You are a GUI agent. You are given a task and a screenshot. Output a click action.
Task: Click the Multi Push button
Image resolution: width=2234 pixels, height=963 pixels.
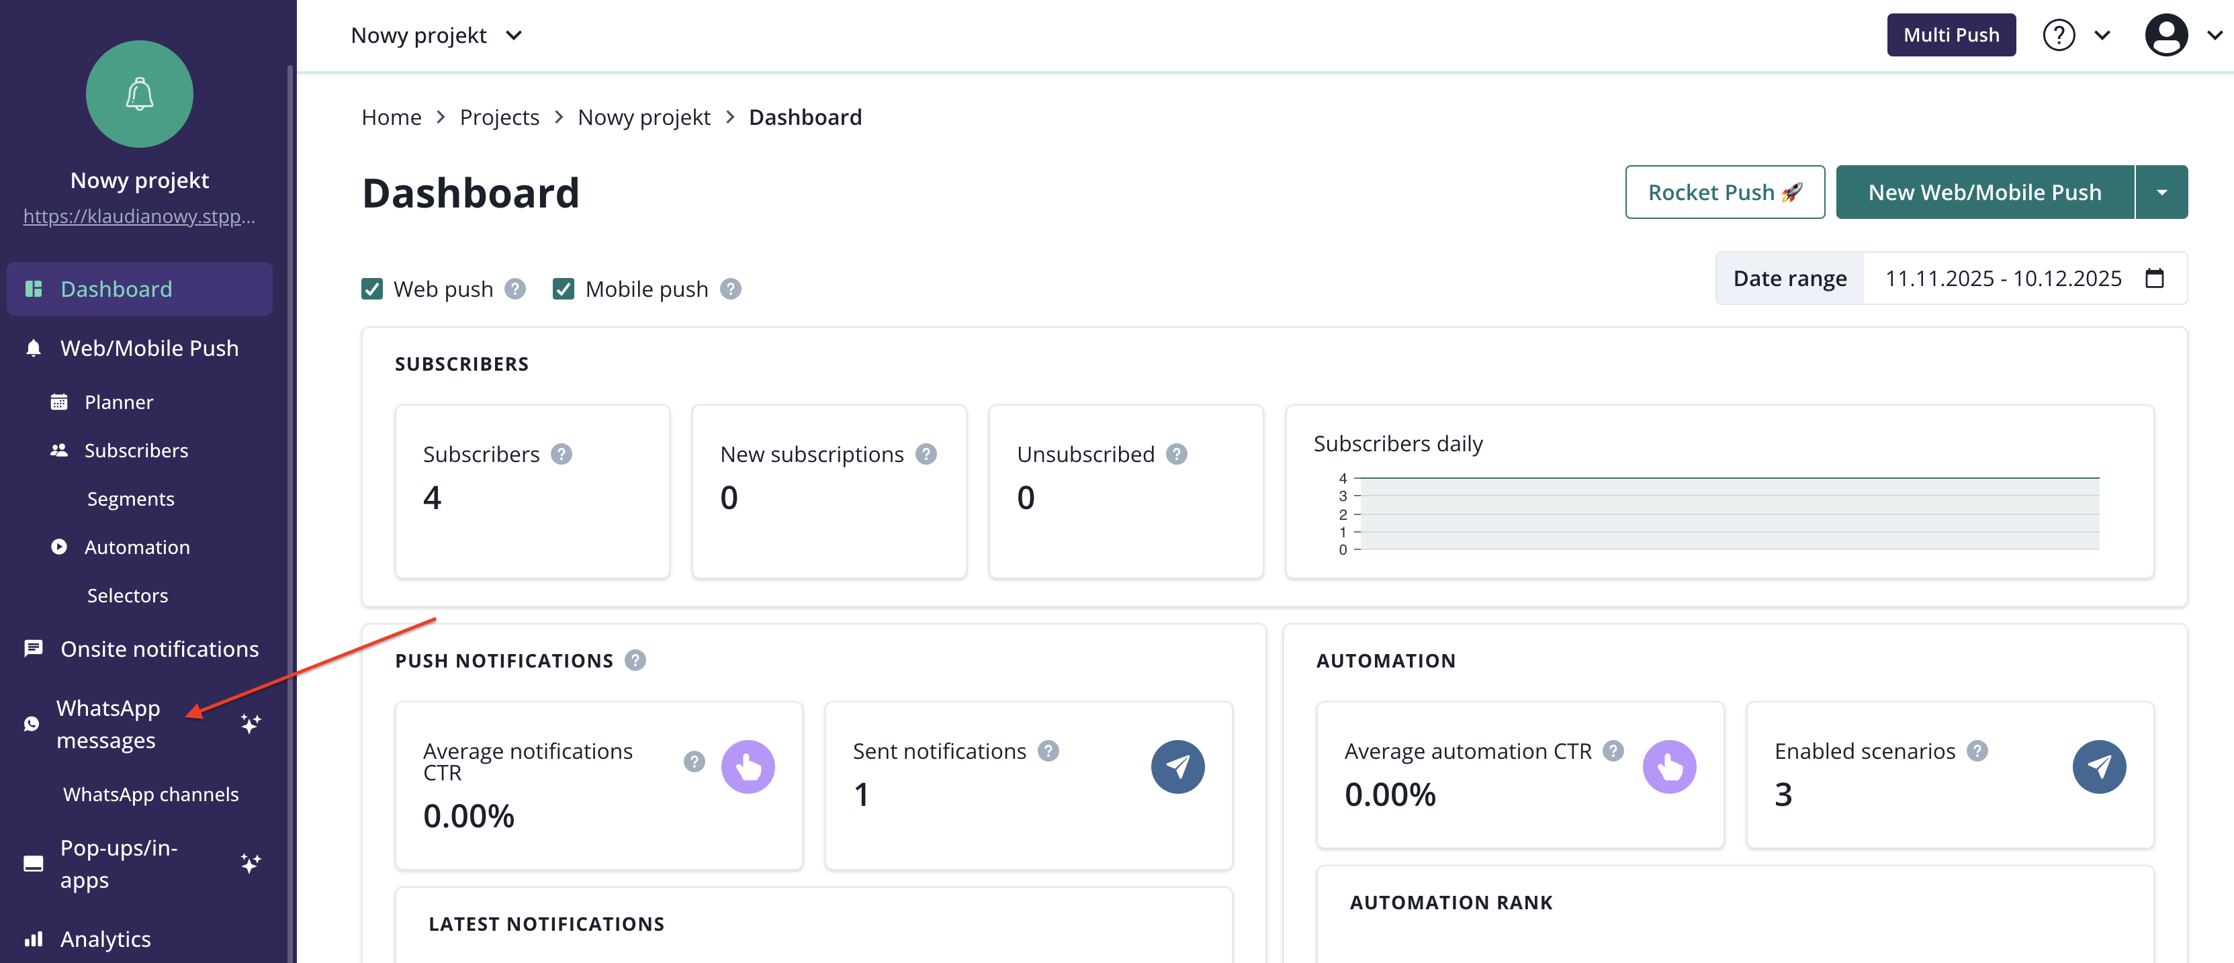1951,36
